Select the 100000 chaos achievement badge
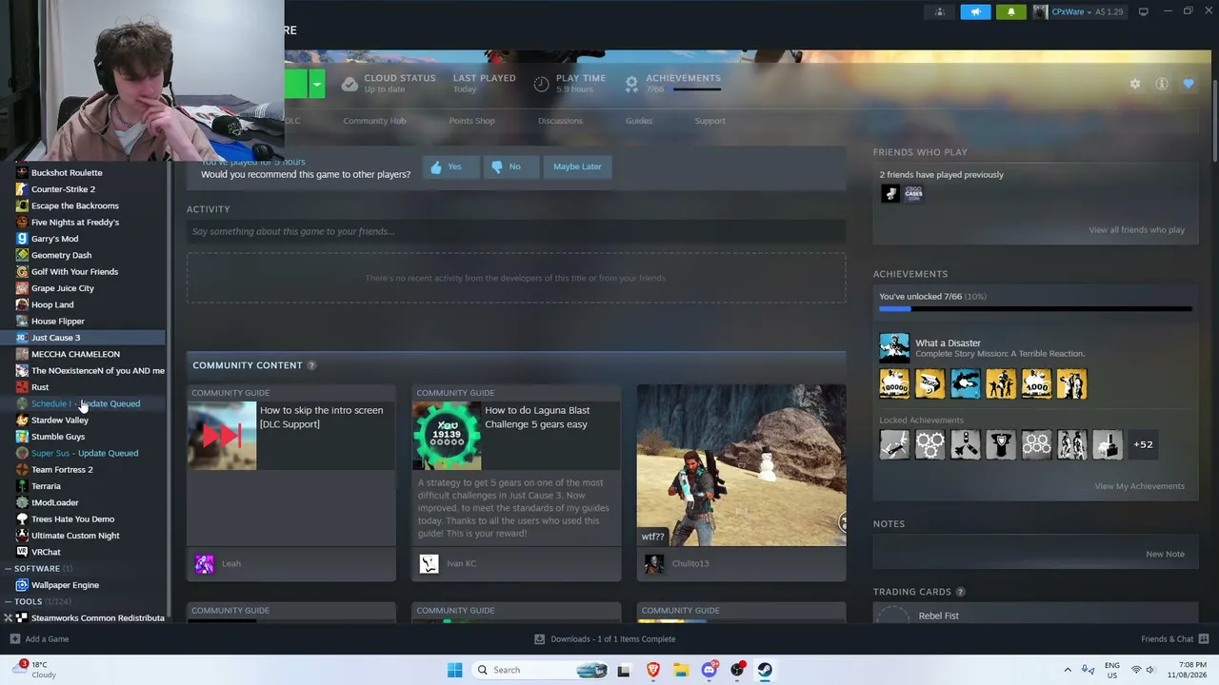The image size is (1219, 685). (x=894, y=383)
